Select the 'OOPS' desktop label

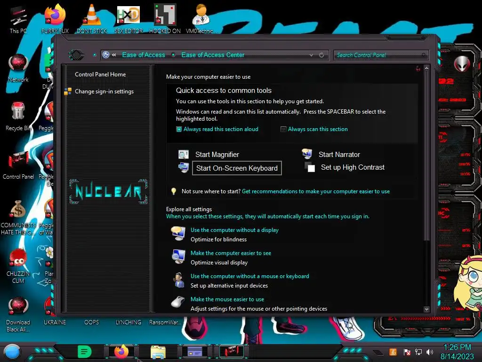click(x=92, y=322)
